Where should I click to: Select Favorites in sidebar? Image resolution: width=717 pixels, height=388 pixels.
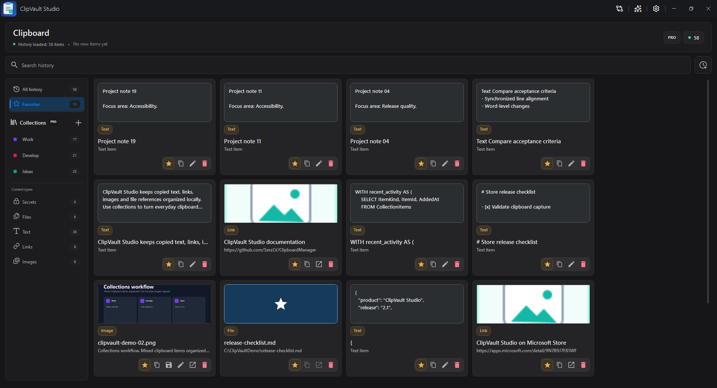tap(47, 104)
